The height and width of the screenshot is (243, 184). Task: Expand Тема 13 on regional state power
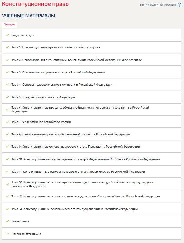pyautogui.click(x=85, y=197)
